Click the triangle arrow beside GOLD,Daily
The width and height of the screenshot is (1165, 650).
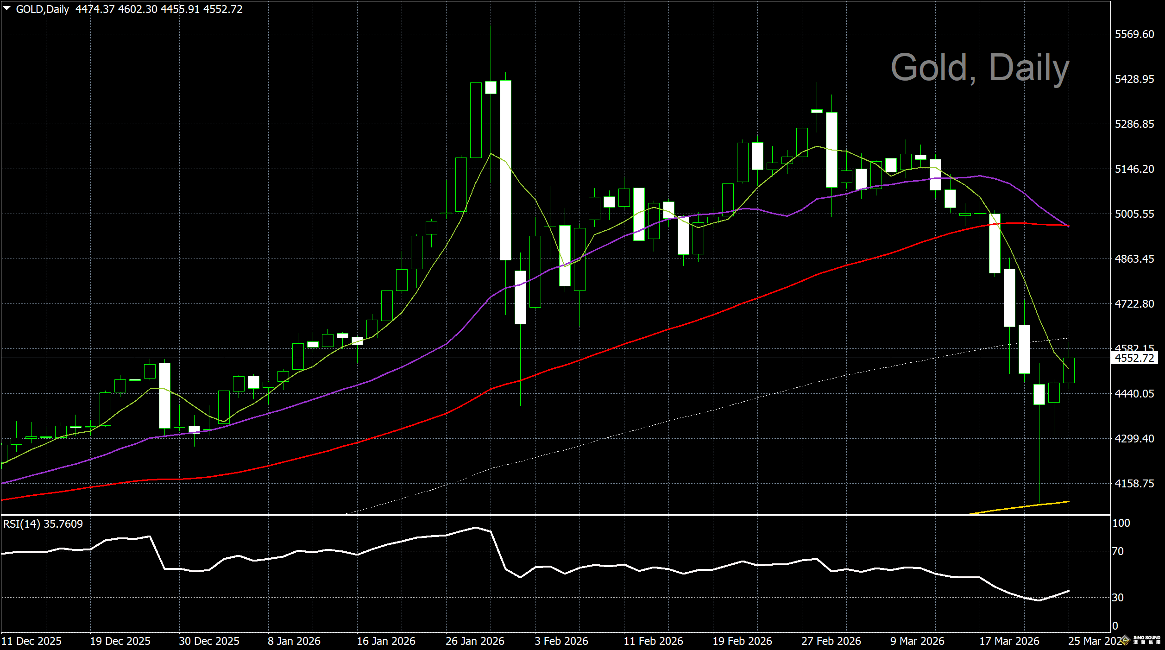click(x=7, y=8)
